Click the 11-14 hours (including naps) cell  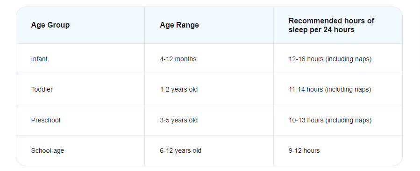(338, 90)
